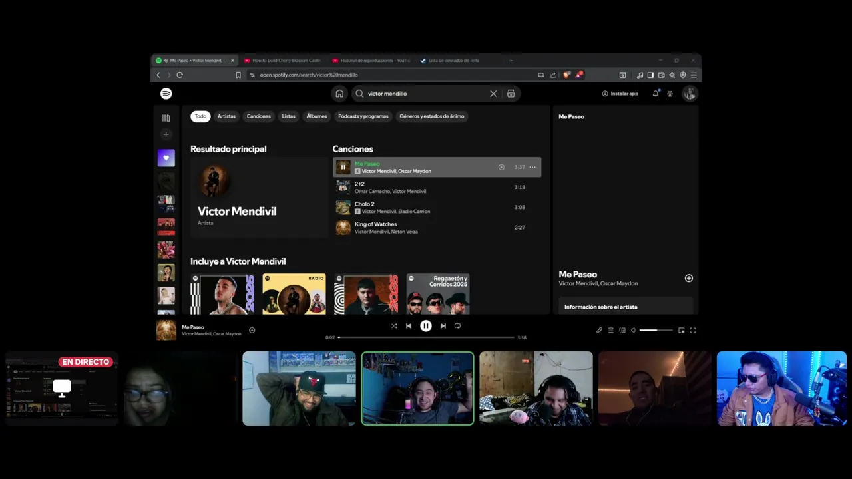Viewport: 852px width, 479px height.
Task: Adjust the volume slider
Action: 656,330
